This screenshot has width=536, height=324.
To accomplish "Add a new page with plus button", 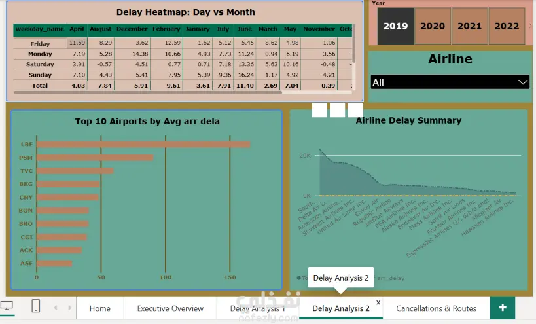I will coord(503,308).
